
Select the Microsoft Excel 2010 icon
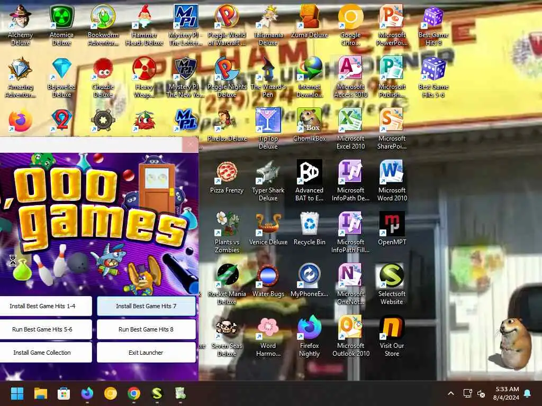(350, 128)
